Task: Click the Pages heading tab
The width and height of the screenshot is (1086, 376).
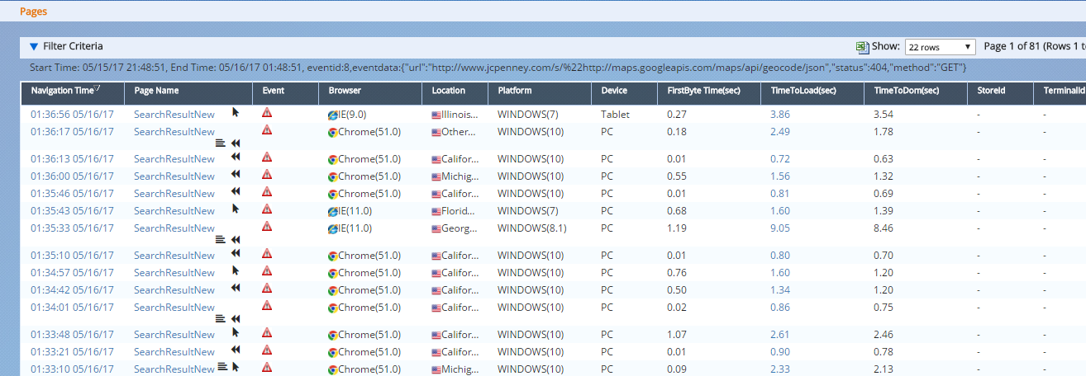Action: click(34, 12)
